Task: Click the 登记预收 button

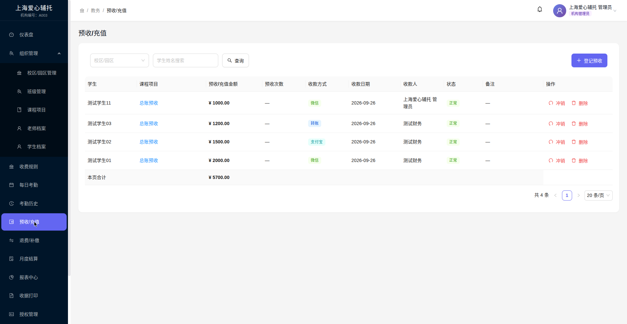Action: [589, 60]
